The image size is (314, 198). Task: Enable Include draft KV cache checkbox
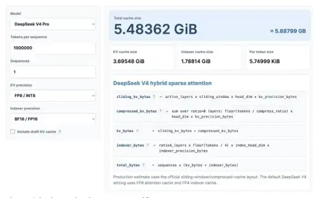pyautogui.click(x=13, y=131)
